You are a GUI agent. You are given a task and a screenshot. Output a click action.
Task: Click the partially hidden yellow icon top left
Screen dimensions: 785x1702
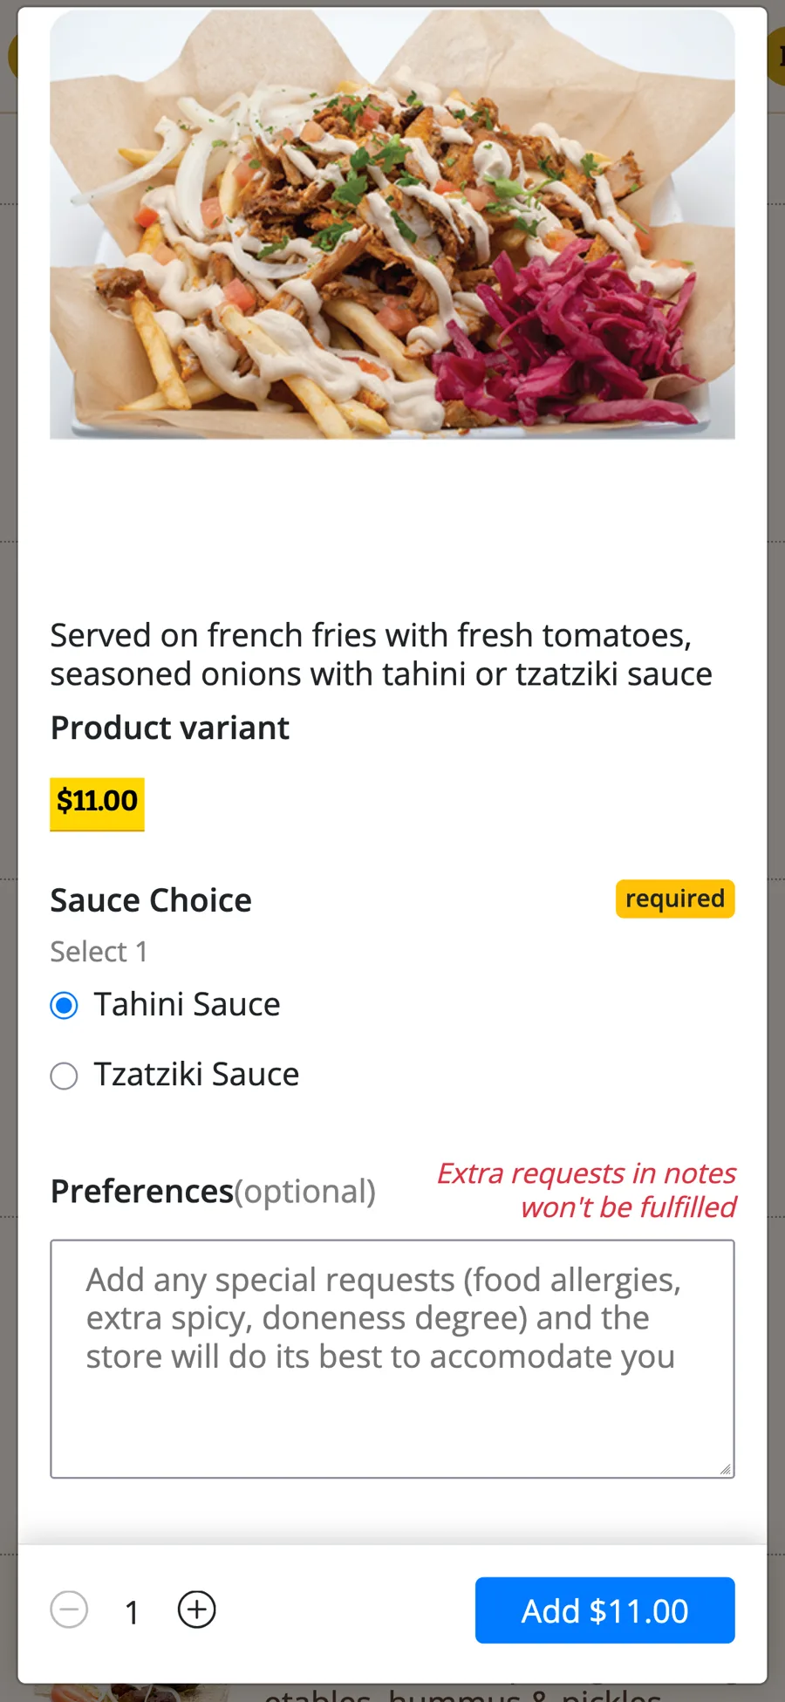coord(13,56)
